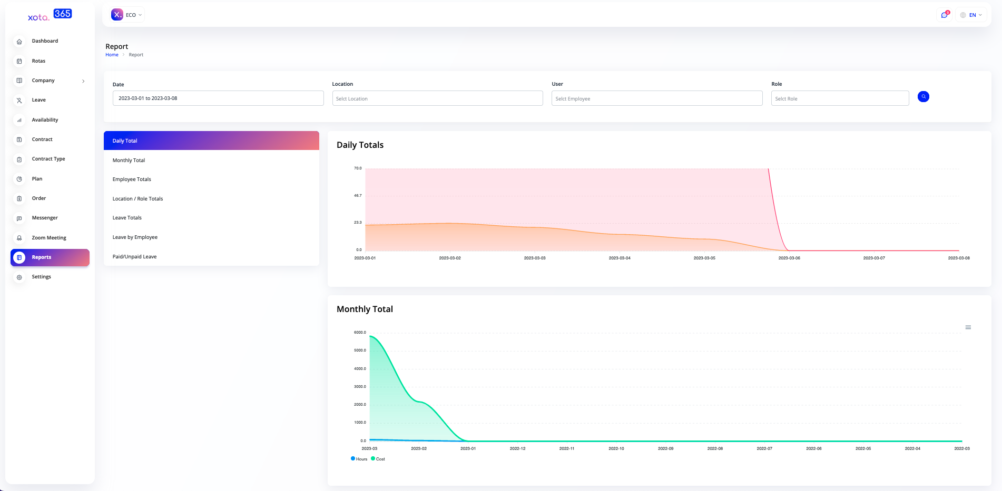
Task: Select the Monthly Total report tab
Action: click(211, 161)
